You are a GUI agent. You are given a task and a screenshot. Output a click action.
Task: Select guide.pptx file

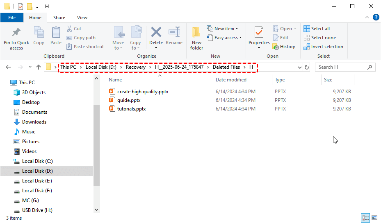click(129, 100)
